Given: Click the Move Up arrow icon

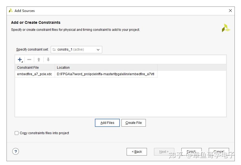Looking at the screenshot, I should tap(39, 60).
